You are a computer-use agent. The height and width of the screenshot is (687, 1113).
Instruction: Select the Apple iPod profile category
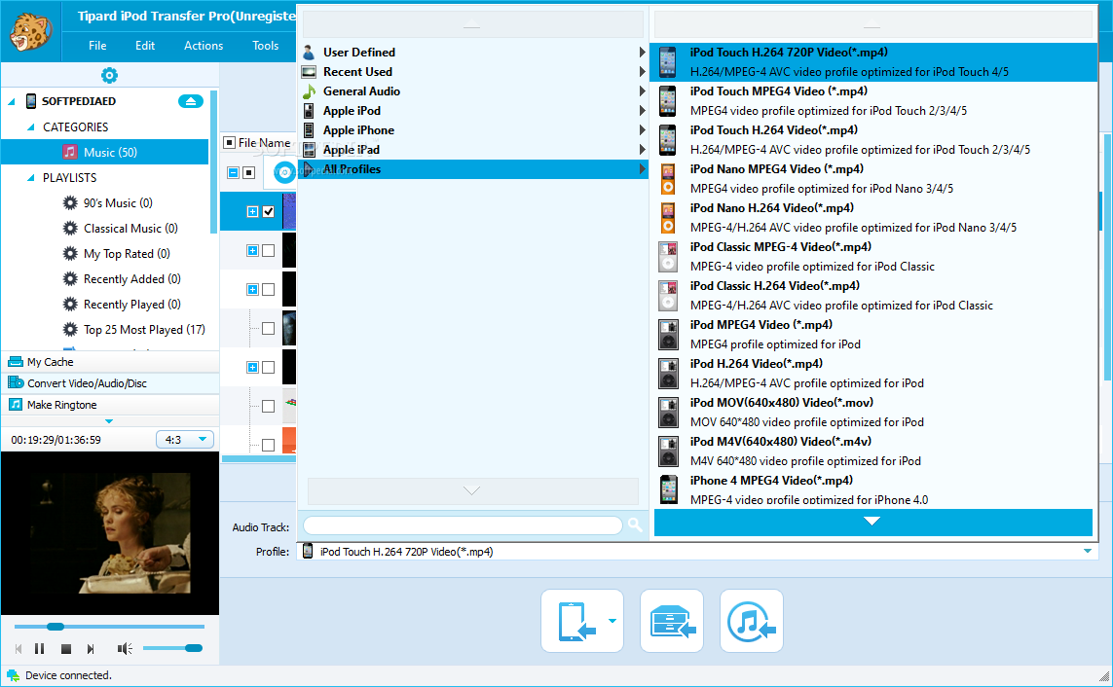[473, 111]
